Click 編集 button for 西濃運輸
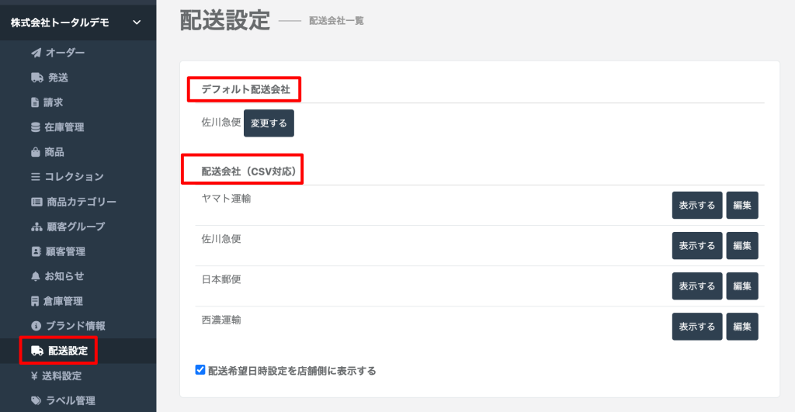 point(742,327)
